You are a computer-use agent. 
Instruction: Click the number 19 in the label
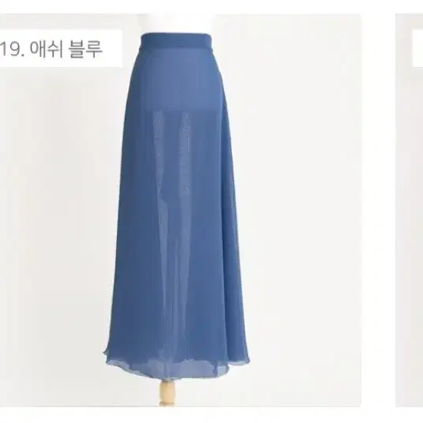[x=11, y=50]
